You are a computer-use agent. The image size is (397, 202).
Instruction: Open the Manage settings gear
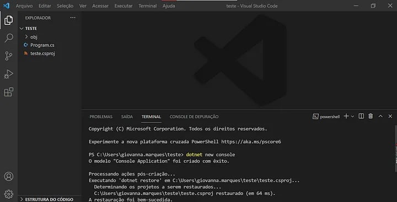(9, 194)
